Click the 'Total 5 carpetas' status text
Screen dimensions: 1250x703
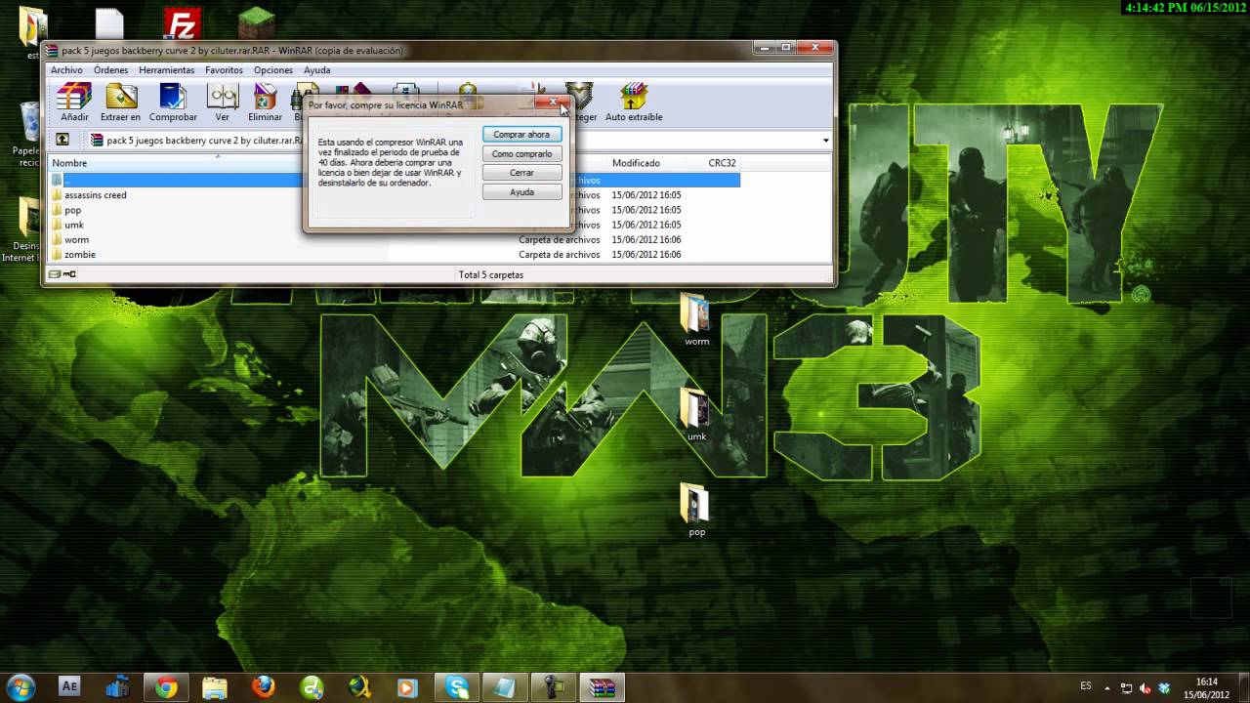491,275
